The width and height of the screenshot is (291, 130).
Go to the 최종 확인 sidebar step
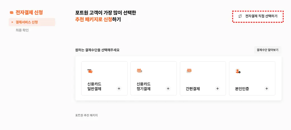tap(22, 30)
